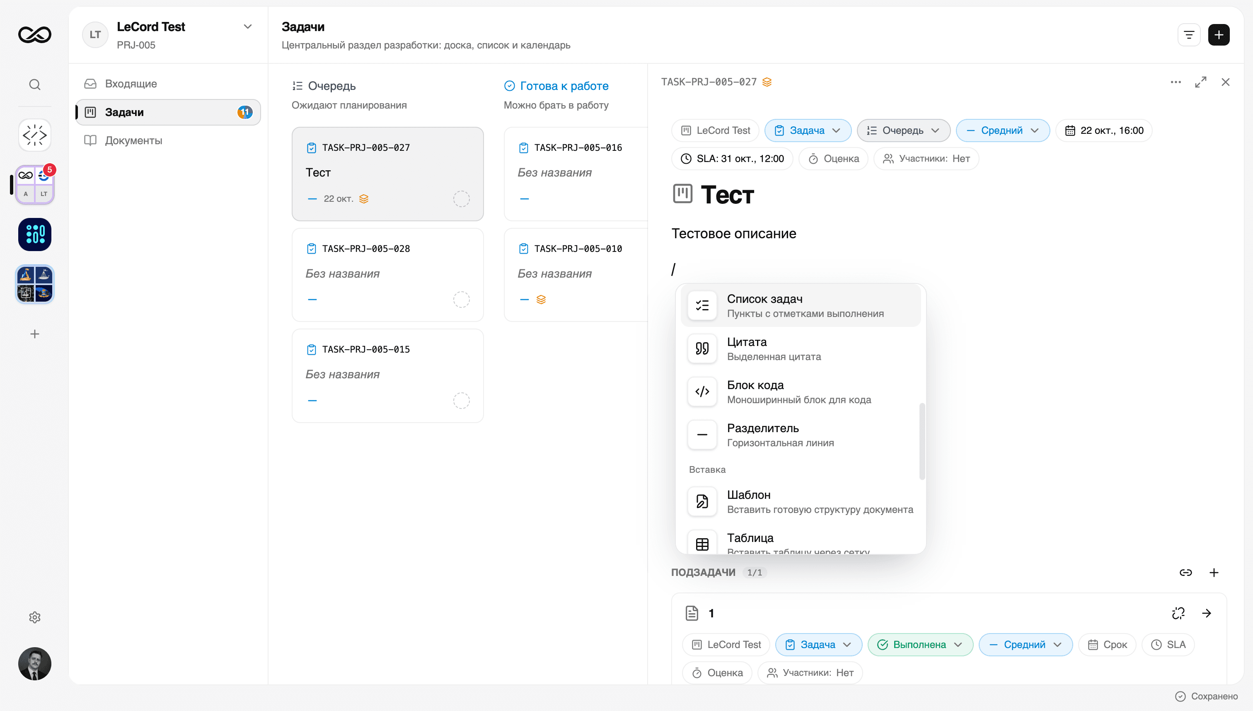
Task: Open the Выполнена status dropdown of subtask
Action: click(920, 645)
